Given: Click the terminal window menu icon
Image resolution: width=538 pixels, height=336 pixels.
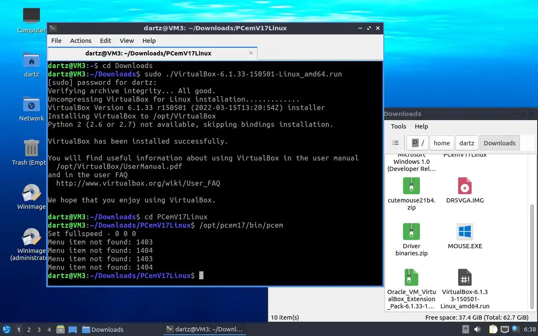Looking at the screenshot, I should 53,28.
